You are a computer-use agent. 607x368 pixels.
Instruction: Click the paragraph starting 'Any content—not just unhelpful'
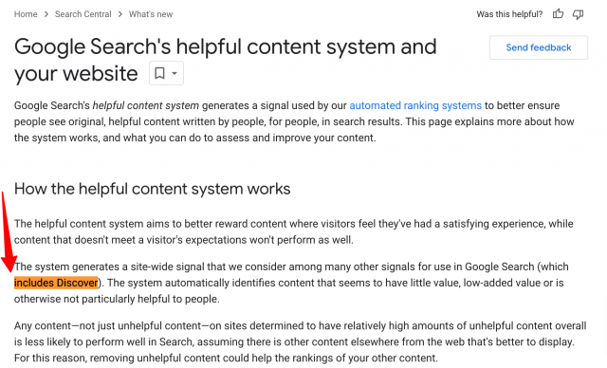[301, 341]
